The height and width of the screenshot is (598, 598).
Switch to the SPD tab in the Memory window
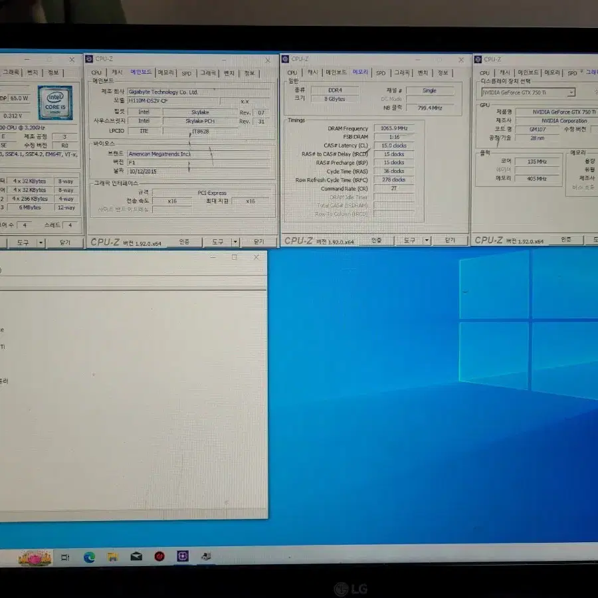coord(379,72)
